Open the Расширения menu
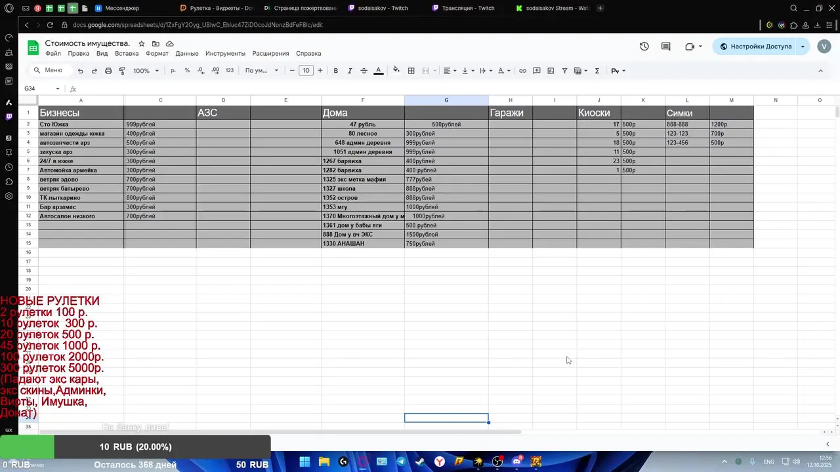Image resolution: width=840 pixels, height=472 pixels. coord(270,54)
